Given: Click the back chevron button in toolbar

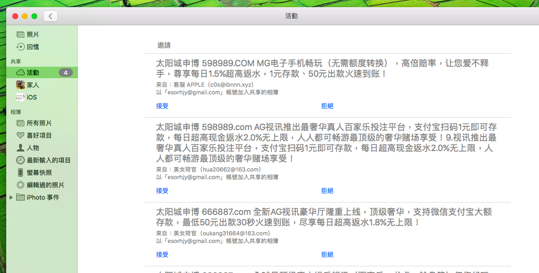Looking at the screenshot, I should click(51, 16).
